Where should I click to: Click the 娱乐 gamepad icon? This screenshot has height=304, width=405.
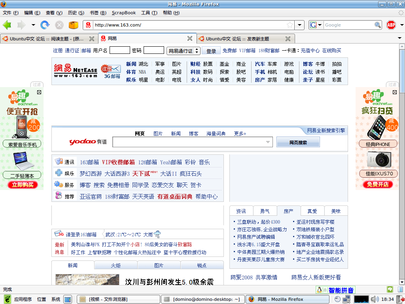(x=59, y=173)
